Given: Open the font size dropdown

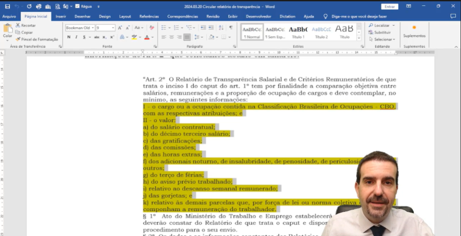Looking at the screenshot, I should click(x=113, y=28).
